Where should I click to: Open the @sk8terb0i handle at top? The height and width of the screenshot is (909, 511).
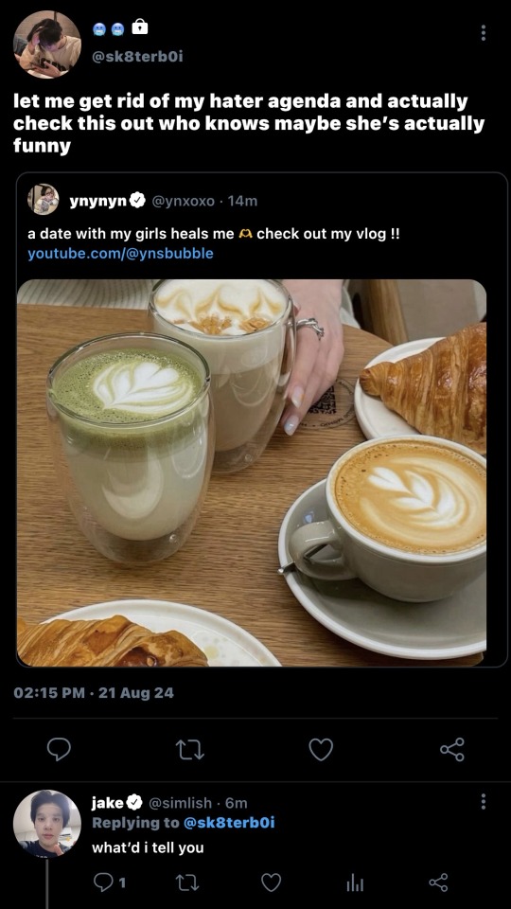137,56
